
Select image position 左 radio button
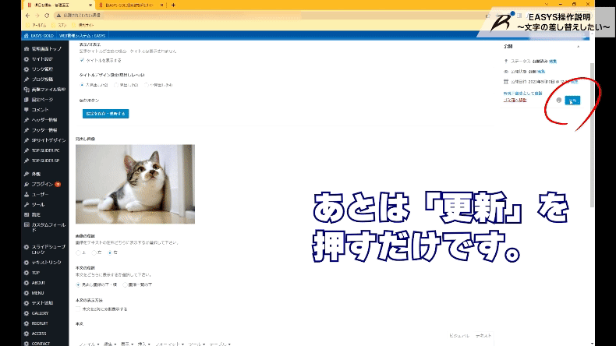pos(94,252)
